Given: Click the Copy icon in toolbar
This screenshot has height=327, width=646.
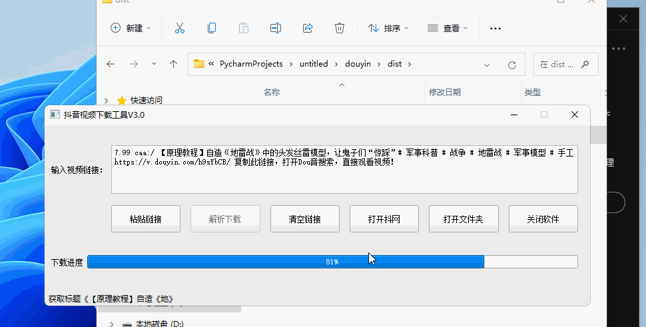Looking at the screenshot, I should pos(212,28).
